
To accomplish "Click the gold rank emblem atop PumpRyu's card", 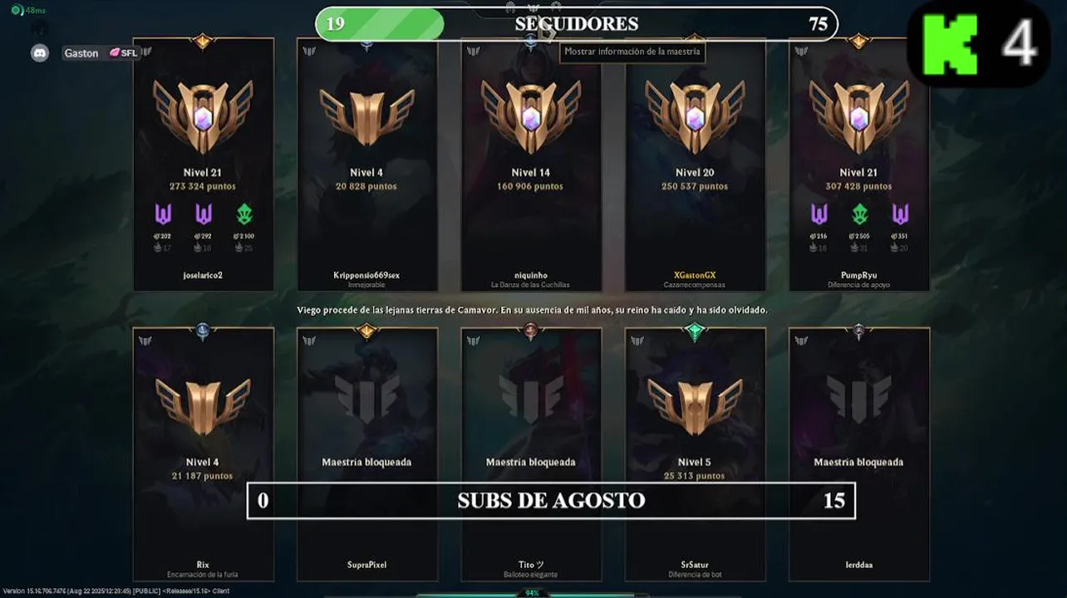I will pos(858,41).
